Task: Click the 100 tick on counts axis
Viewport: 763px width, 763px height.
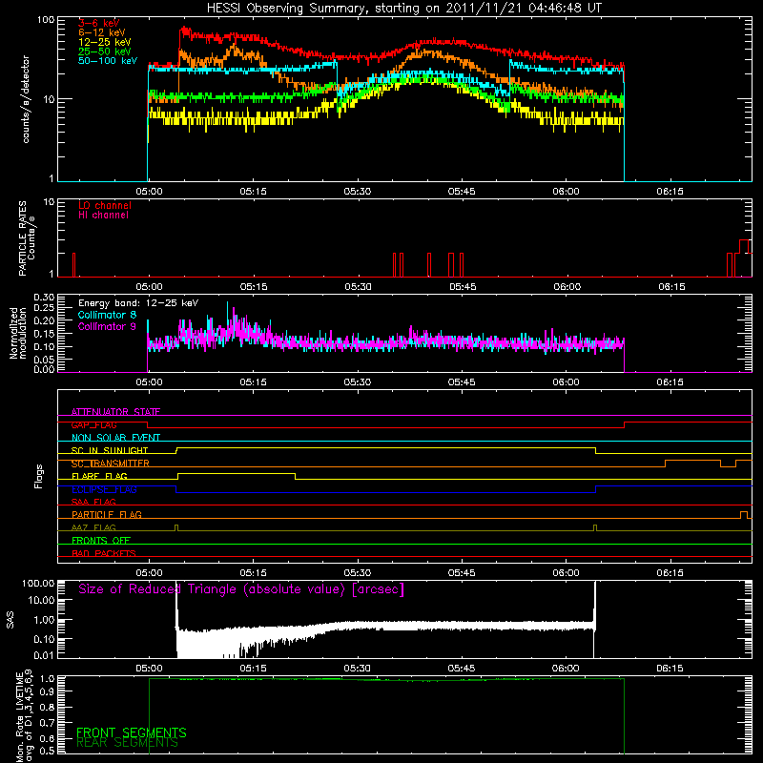Action: click(46, 20)
